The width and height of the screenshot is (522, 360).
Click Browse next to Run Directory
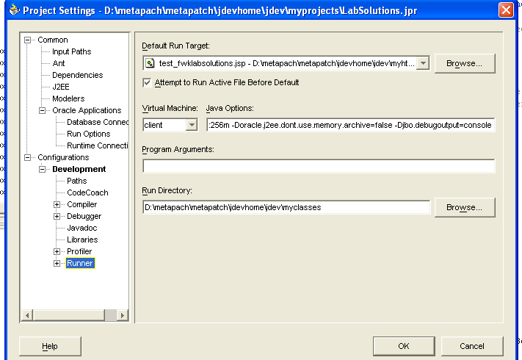click(x=465, y=207)
